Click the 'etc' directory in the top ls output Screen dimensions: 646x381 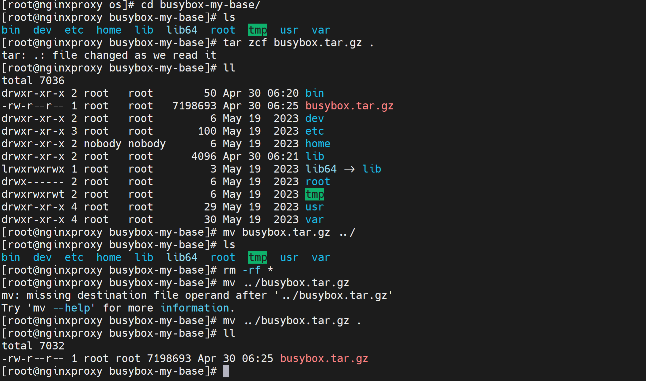74,30
